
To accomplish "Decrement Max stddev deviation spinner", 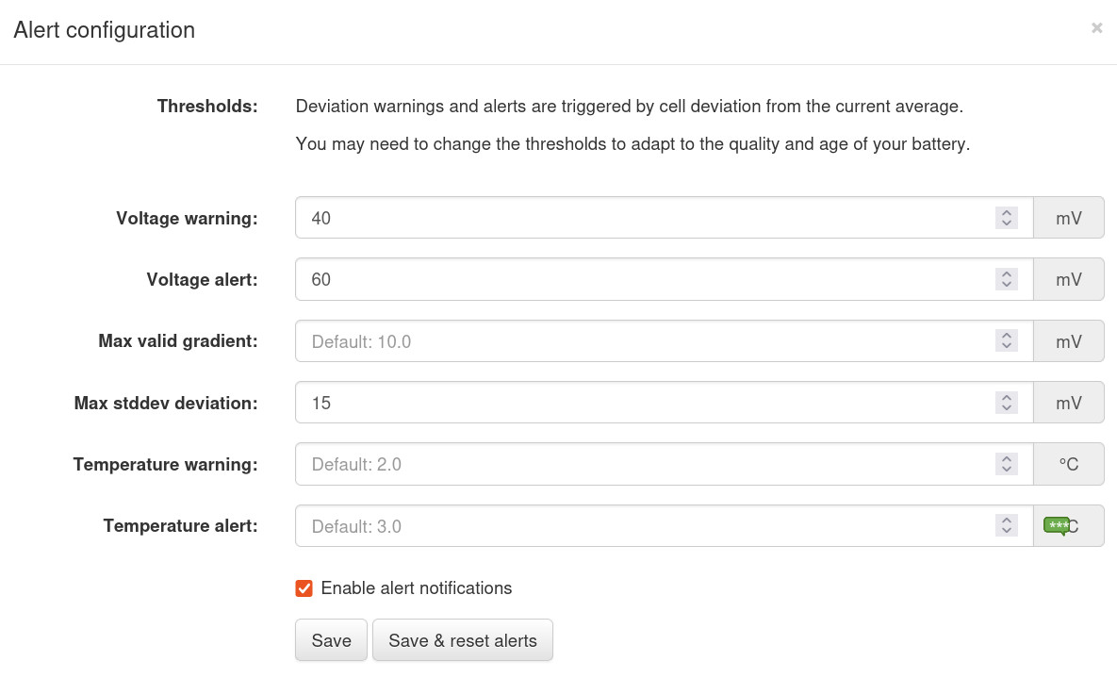I will pos(1007,408).
